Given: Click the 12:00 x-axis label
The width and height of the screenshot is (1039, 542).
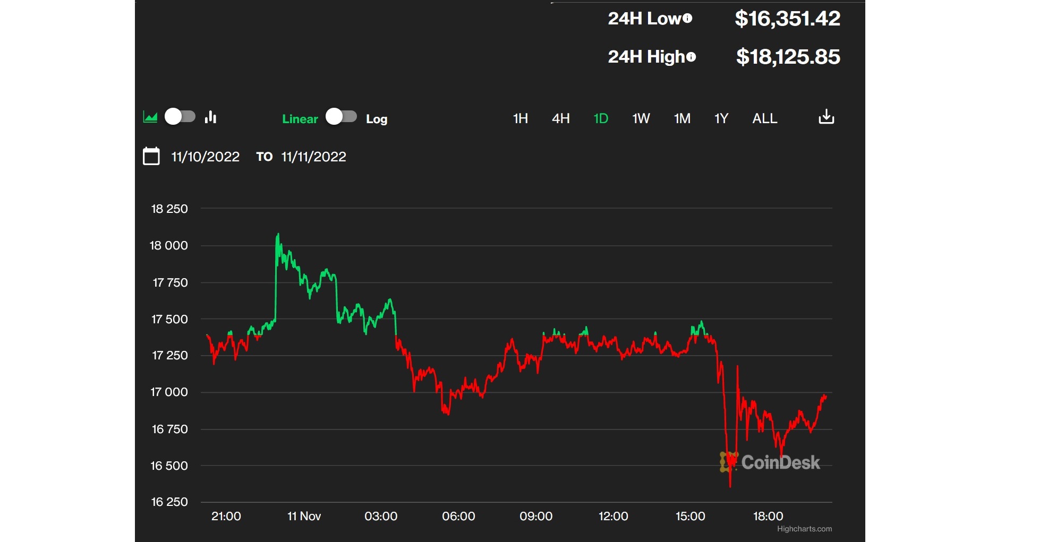Looking at the screenshot, I should coord(614,516).
